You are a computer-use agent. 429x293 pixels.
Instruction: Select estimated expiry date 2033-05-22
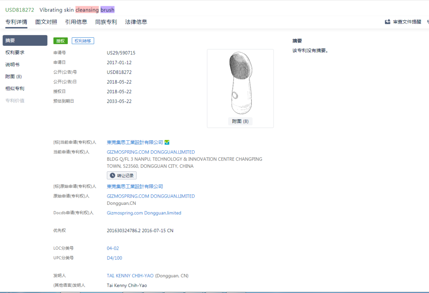(119, 101)
